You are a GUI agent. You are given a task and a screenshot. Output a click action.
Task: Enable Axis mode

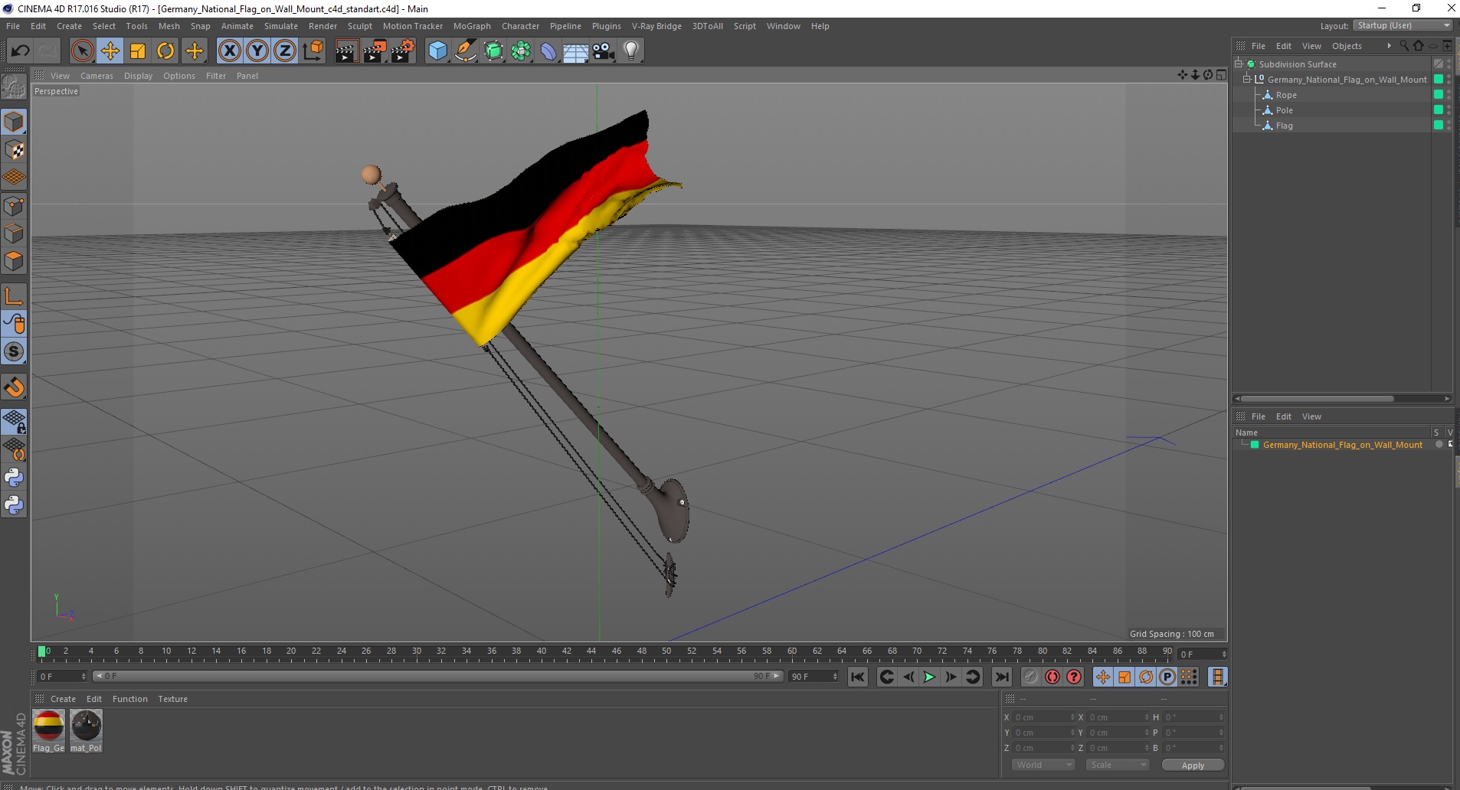coord(14,296)
